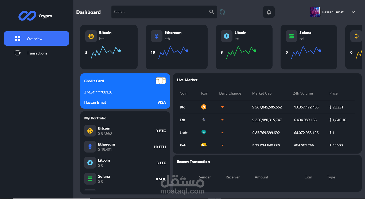Image resolution: width=365 pixels, height=199 pixels.
Task: Click the credit card chip icon
Action: point(161,80)
